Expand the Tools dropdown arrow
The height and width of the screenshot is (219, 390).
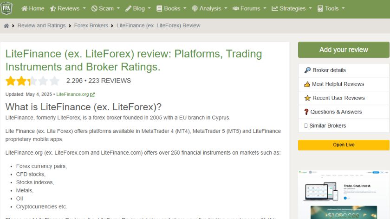coord(344,8)
